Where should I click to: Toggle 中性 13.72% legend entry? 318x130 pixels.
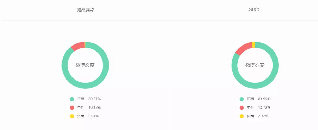[x=255, y=108]
